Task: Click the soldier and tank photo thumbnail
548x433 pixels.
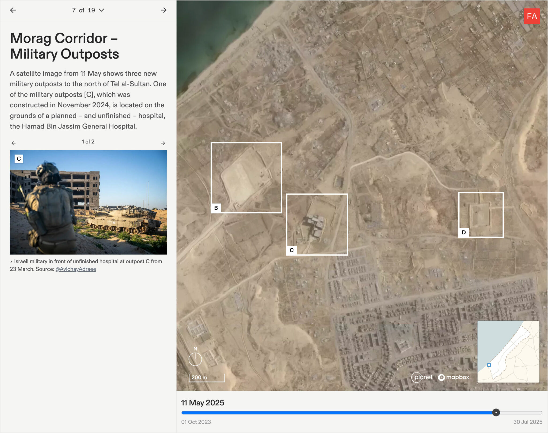Action: (x=88, y=202)
